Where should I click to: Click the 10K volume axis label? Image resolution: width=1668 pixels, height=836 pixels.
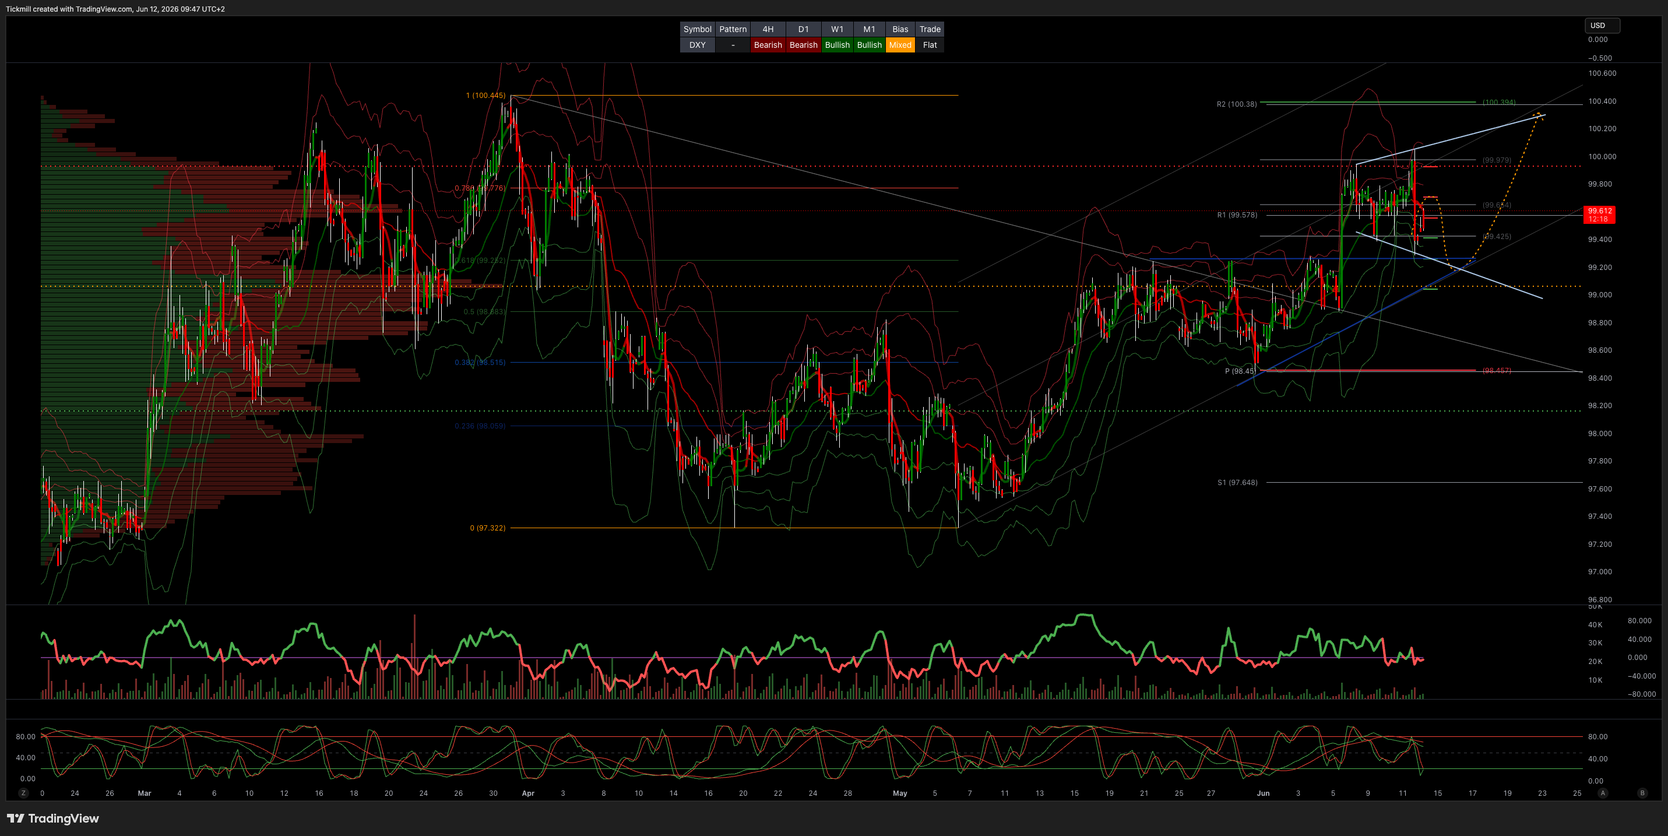[x=1595, y=680]
